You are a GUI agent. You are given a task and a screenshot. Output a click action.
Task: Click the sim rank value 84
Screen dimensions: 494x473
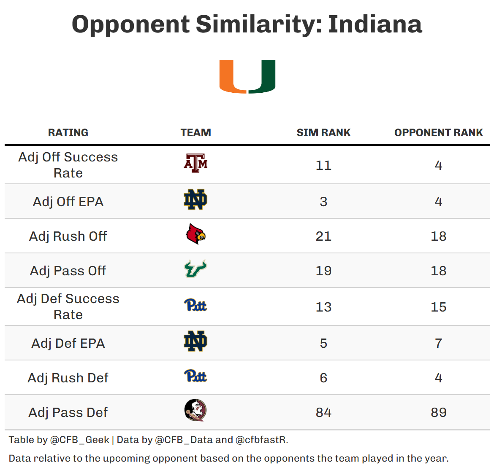323,413
